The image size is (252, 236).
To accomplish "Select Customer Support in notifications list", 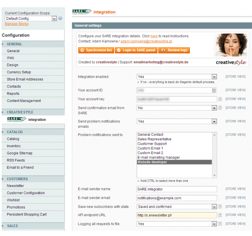I will [x=174, y=144].
